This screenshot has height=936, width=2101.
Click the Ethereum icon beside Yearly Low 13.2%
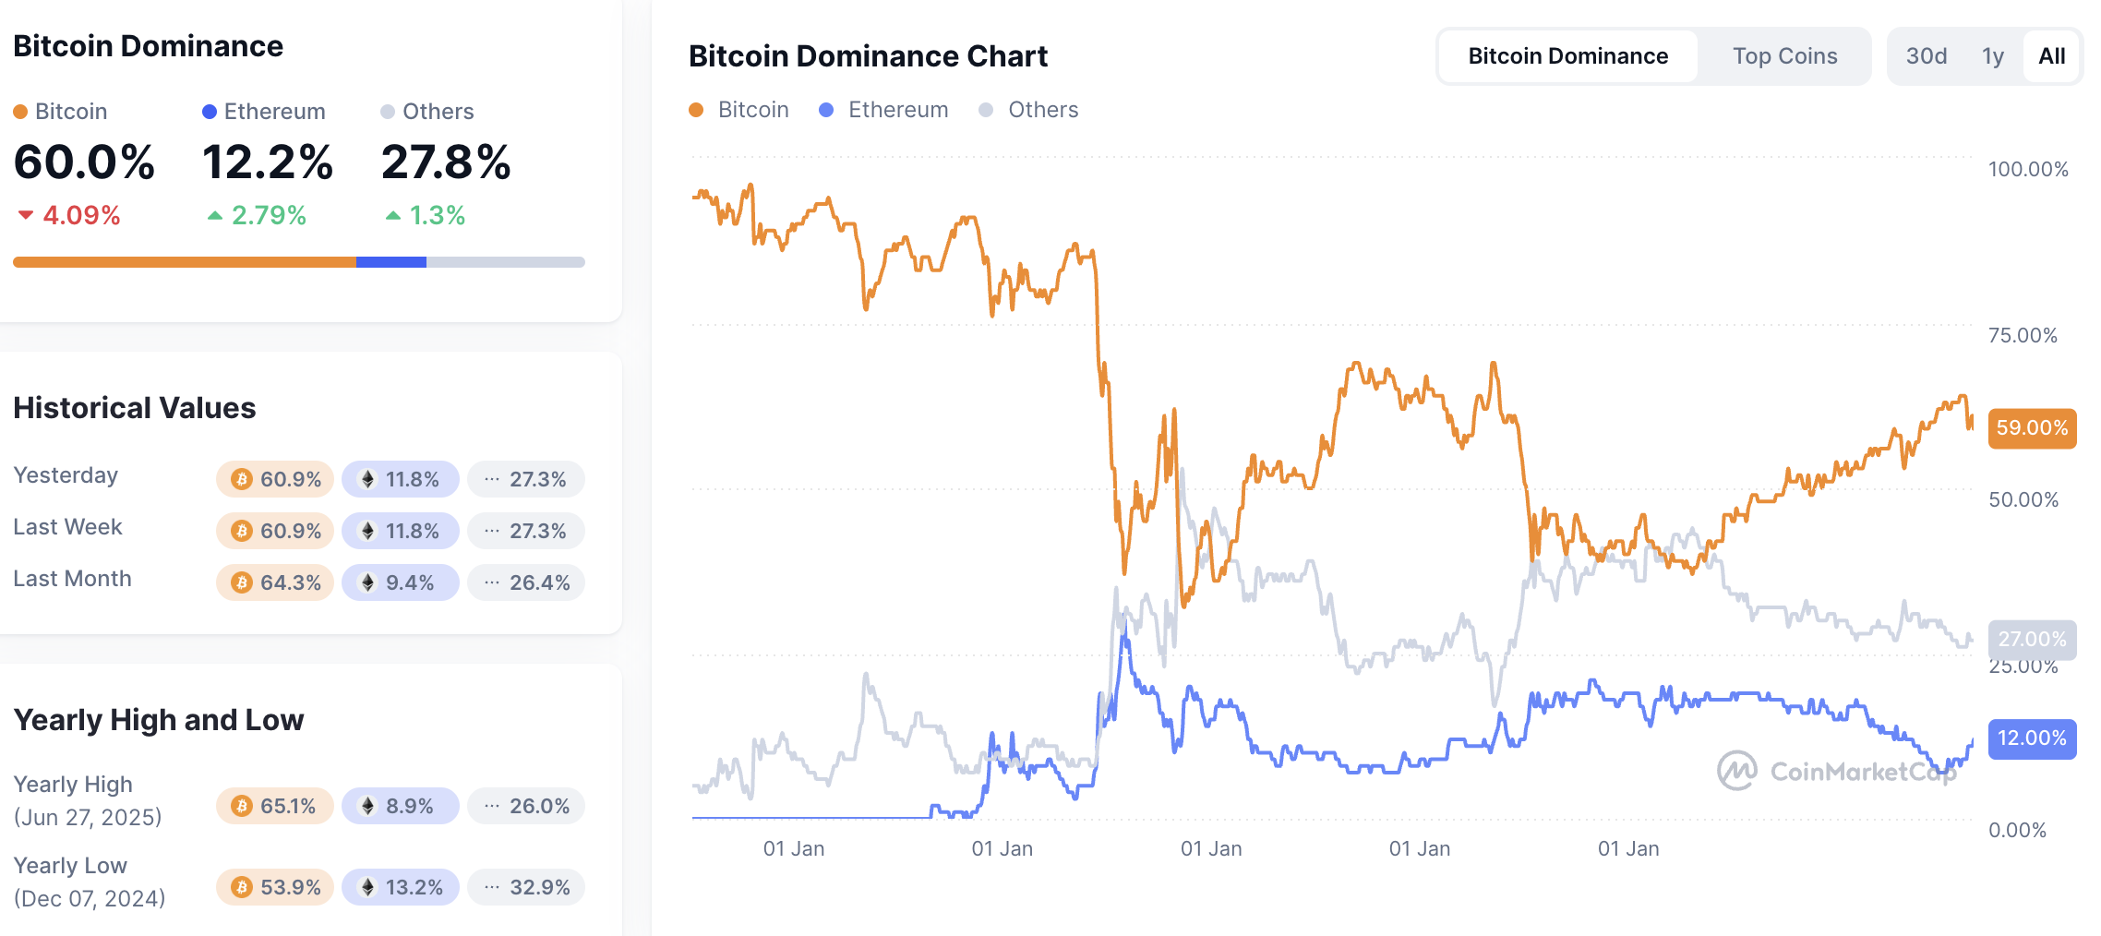(367, 886)
